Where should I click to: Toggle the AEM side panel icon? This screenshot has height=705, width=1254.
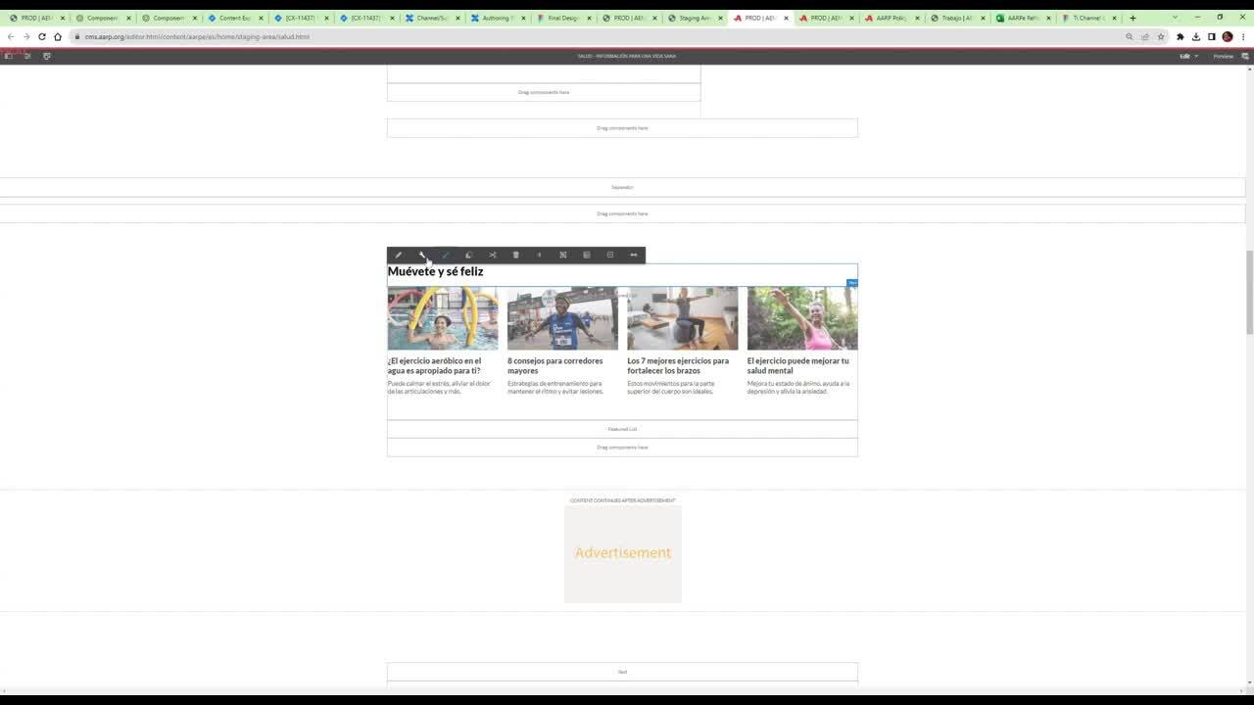coord(9,56)
